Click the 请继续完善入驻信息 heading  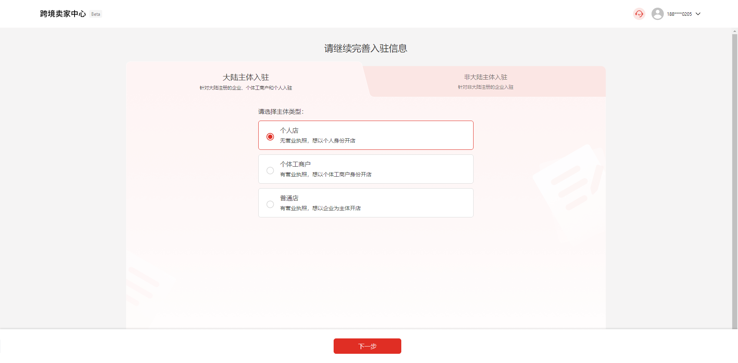(366, 48)
